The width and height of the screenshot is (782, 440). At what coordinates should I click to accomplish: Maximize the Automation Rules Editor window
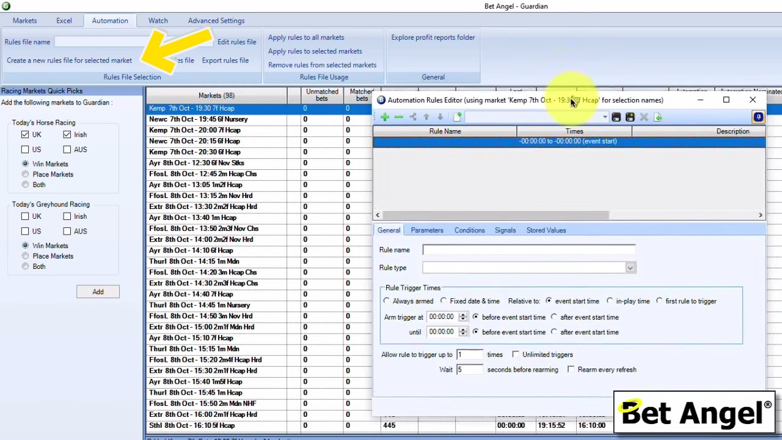coord(726,100)
